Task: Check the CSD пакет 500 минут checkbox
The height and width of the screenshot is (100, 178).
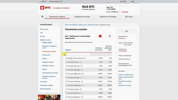Action: (66, 93)
